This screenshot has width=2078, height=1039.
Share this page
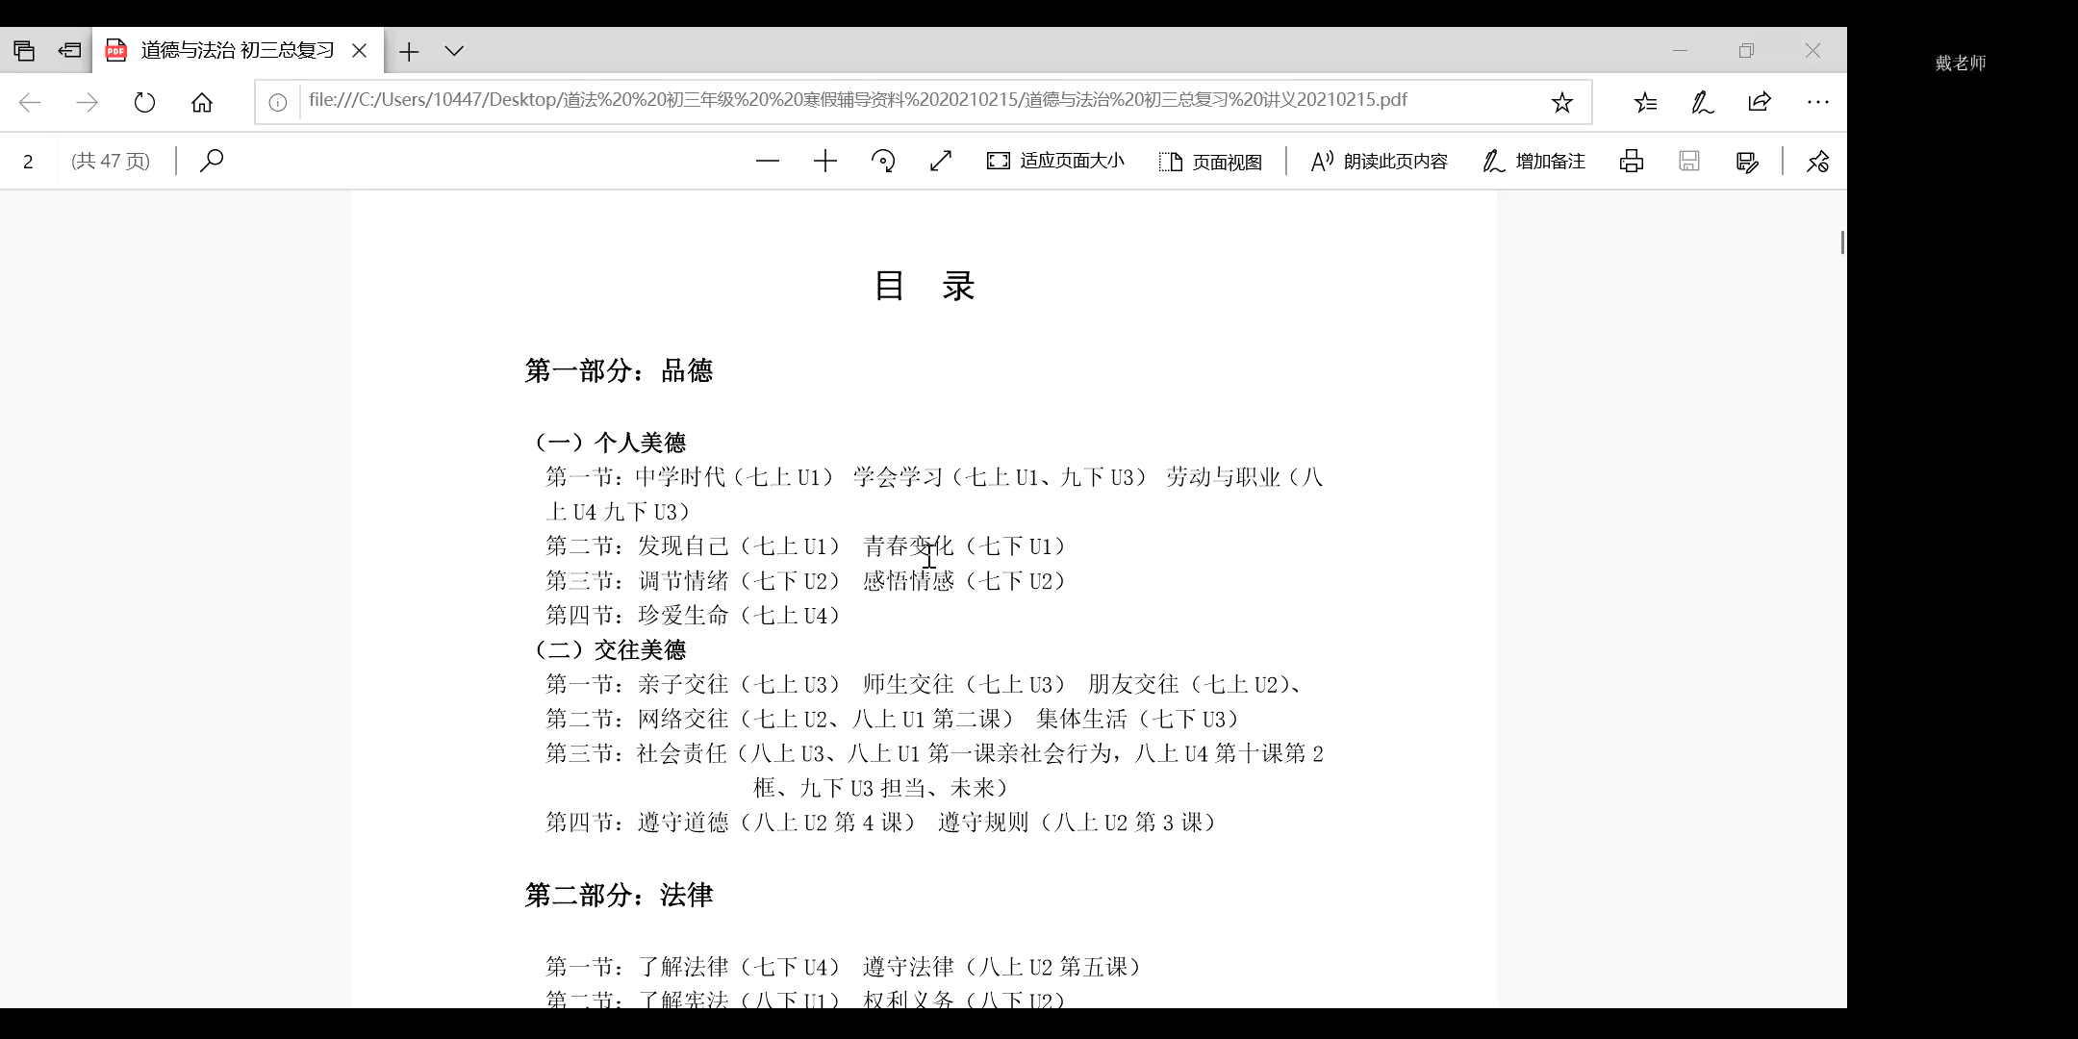coord(1760,102)
